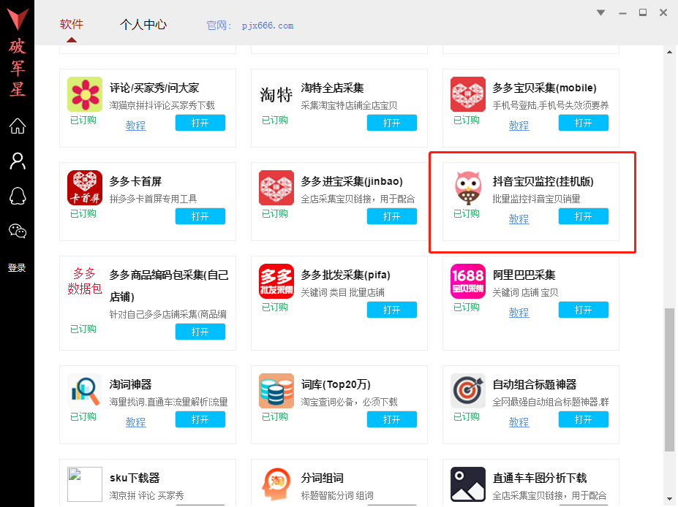Viewport: 678px width, 507px height.
Task: Click the 多多宝贝采集(mobile) app icon
Action: pos(468,94)
